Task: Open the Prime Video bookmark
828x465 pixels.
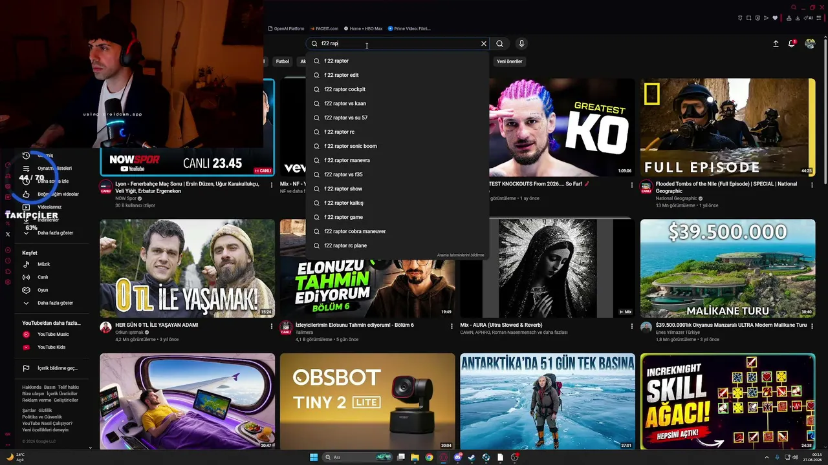Action: point(409,28)
